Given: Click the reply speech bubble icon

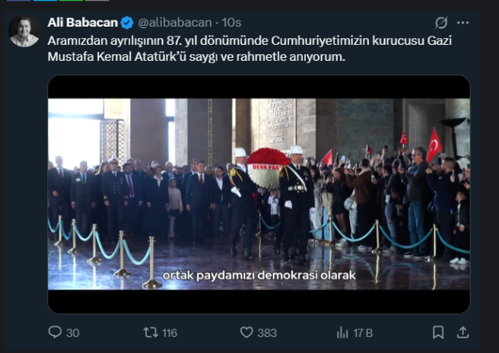Looking at the screenshot, I should point(55,332).
